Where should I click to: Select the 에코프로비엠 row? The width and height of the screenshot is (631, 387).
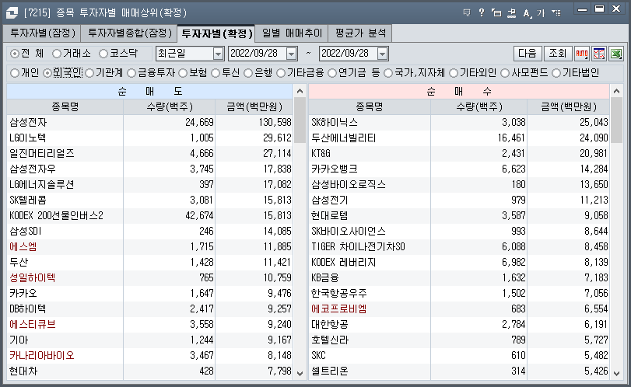point(459,309)
